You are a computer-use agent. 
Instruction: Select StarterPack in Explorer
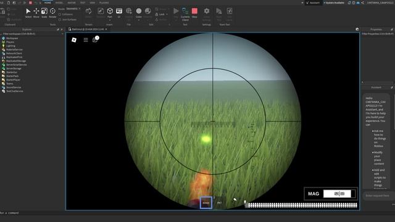(12, 76)
